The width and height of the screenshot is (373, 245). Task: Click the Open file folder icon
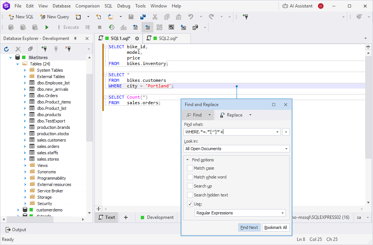[x=111, y=17]
